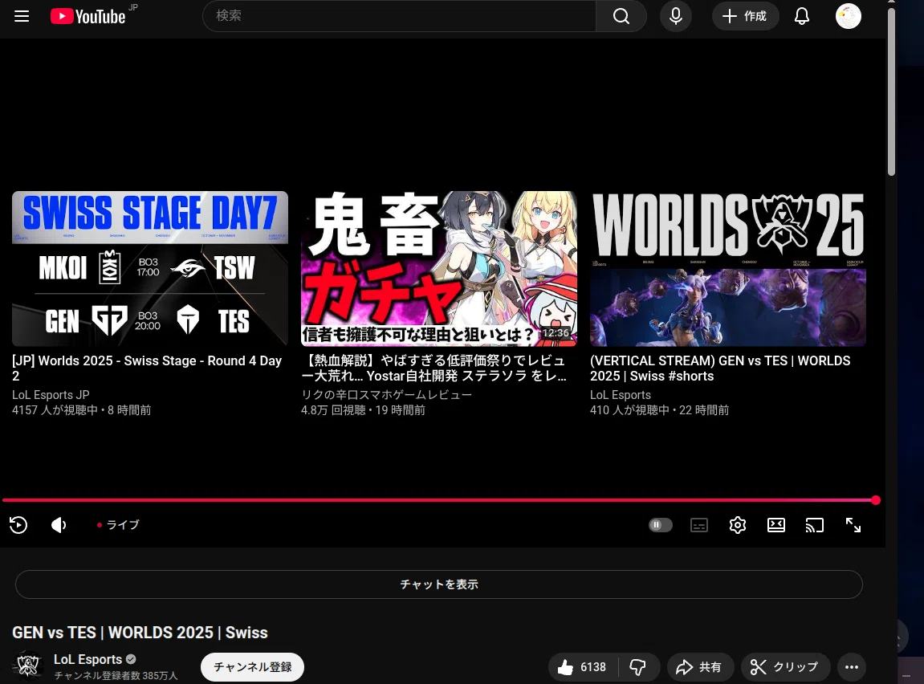The height and width of the screenshot is (684, 924).
Task: Open notifications bell
Action: (802, 16)
